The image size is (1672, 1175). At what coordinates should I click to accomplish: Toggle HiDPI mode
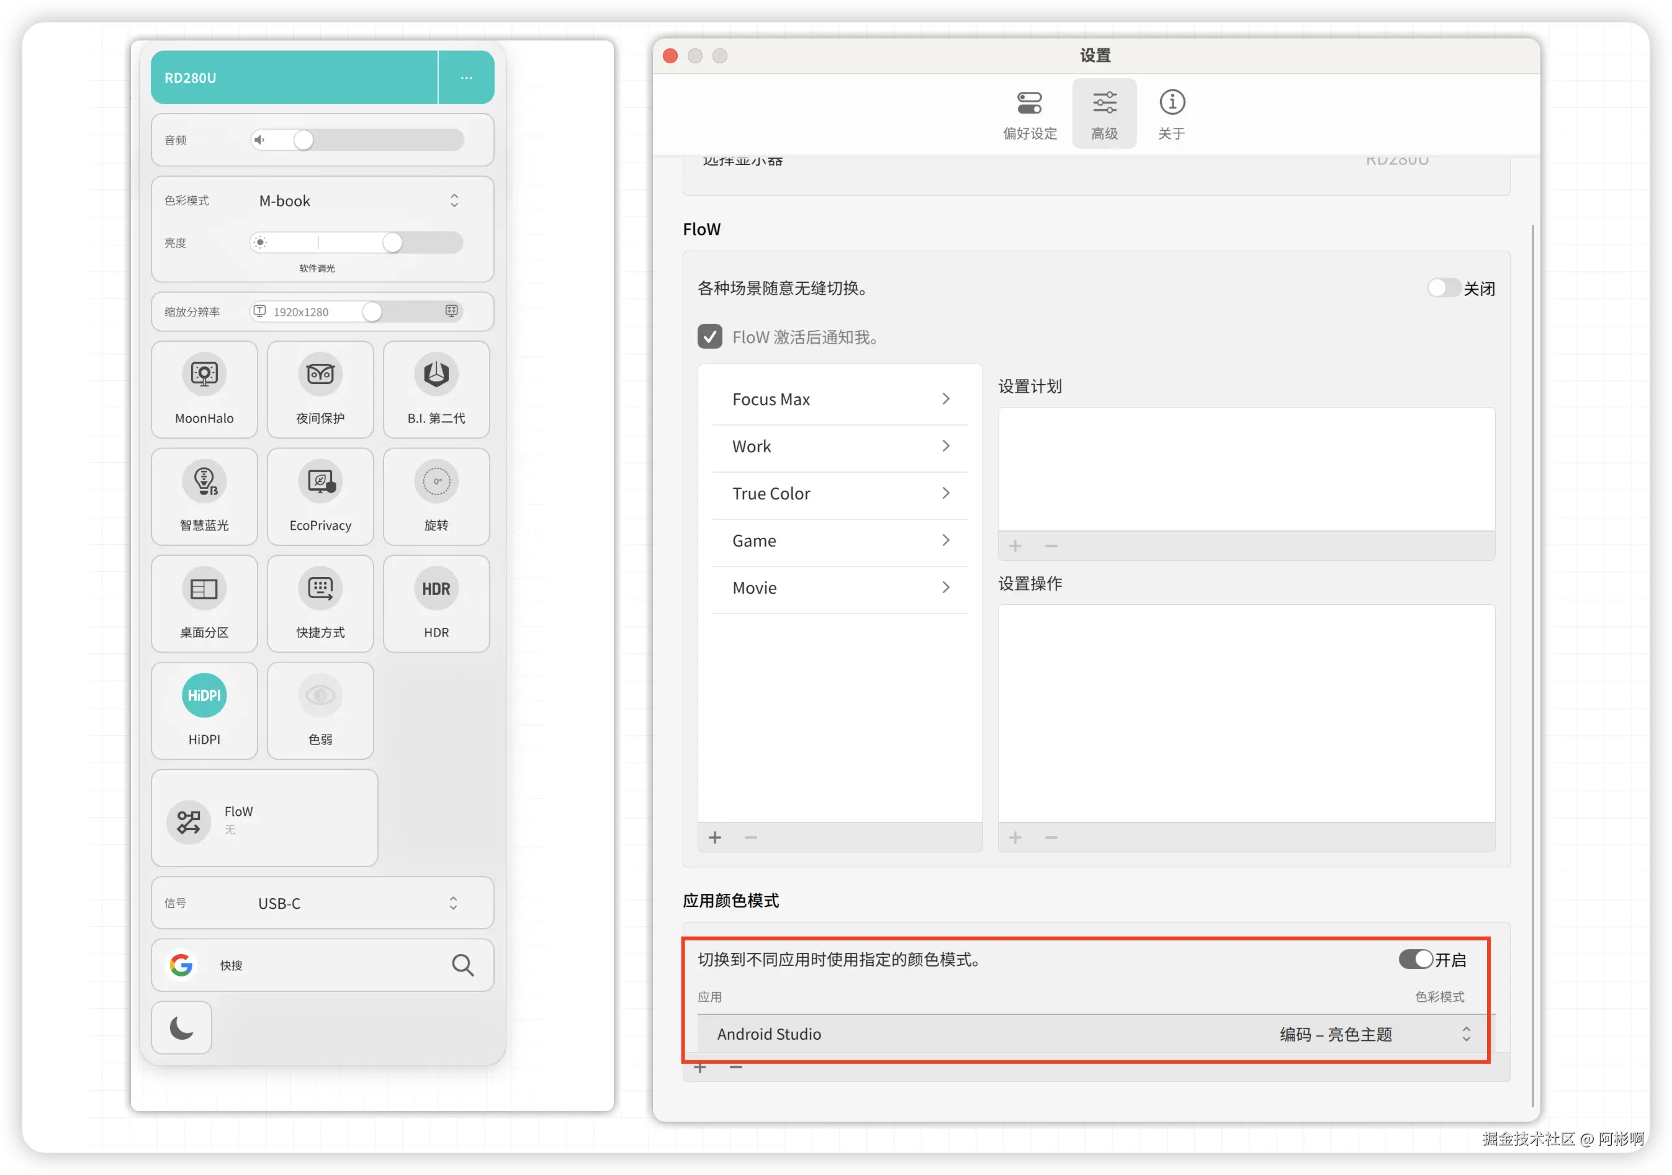[x=204, y=710]
